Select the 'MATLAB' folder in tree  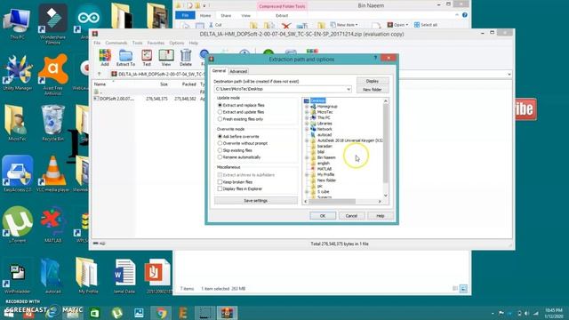pyautogui.click(x=324, y=169)
